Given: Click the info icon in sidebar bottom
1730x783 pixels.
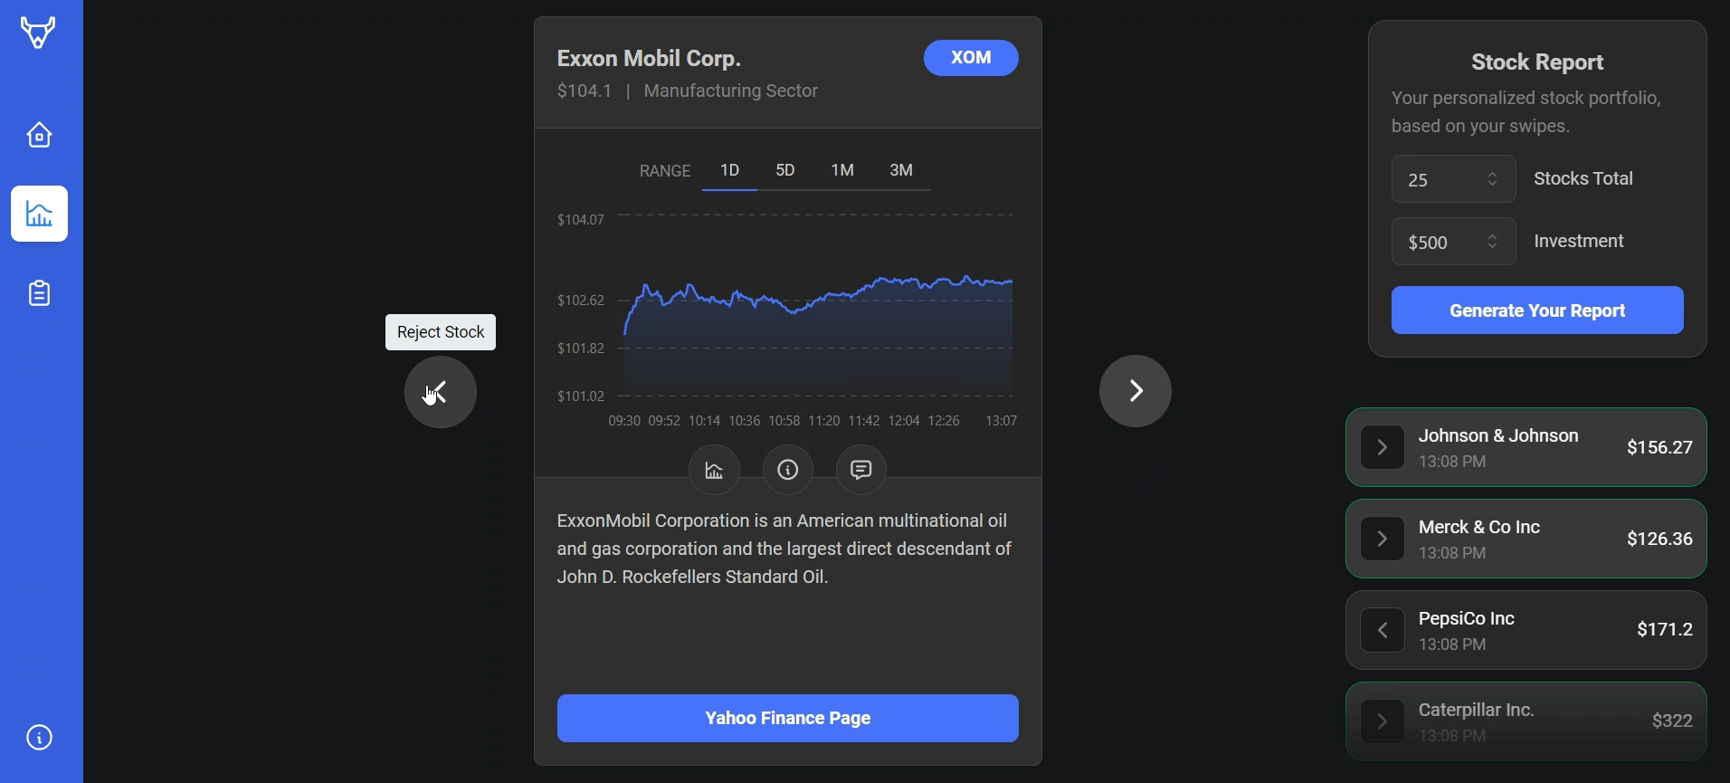Looking at the screenshot, I should (x=39, y=738).
